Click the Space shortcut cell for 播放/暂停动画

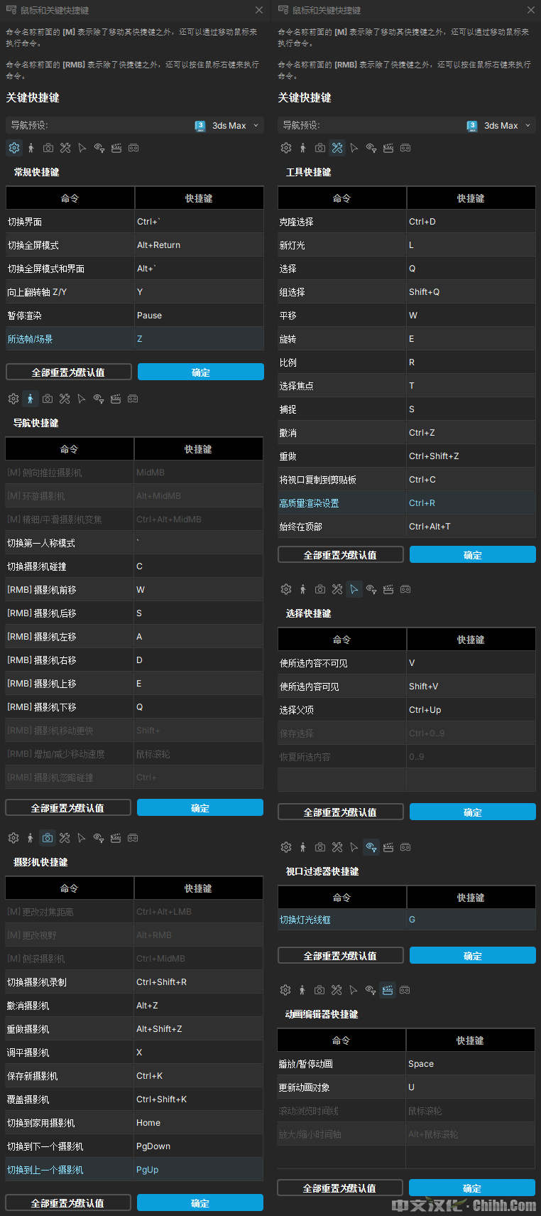pos(470,1064)
